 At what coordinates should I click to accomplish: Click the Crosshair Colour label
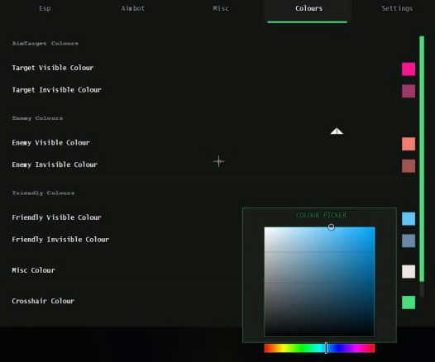coord(43,301)
